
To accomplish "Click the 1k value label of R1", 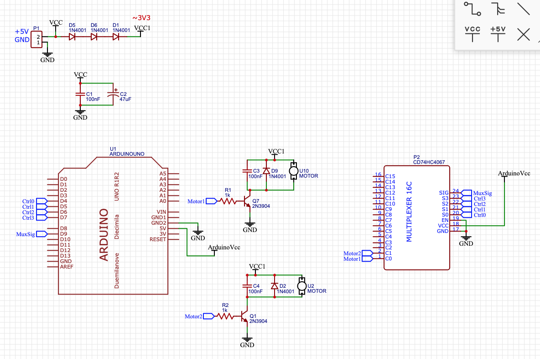I will point(227,195).
